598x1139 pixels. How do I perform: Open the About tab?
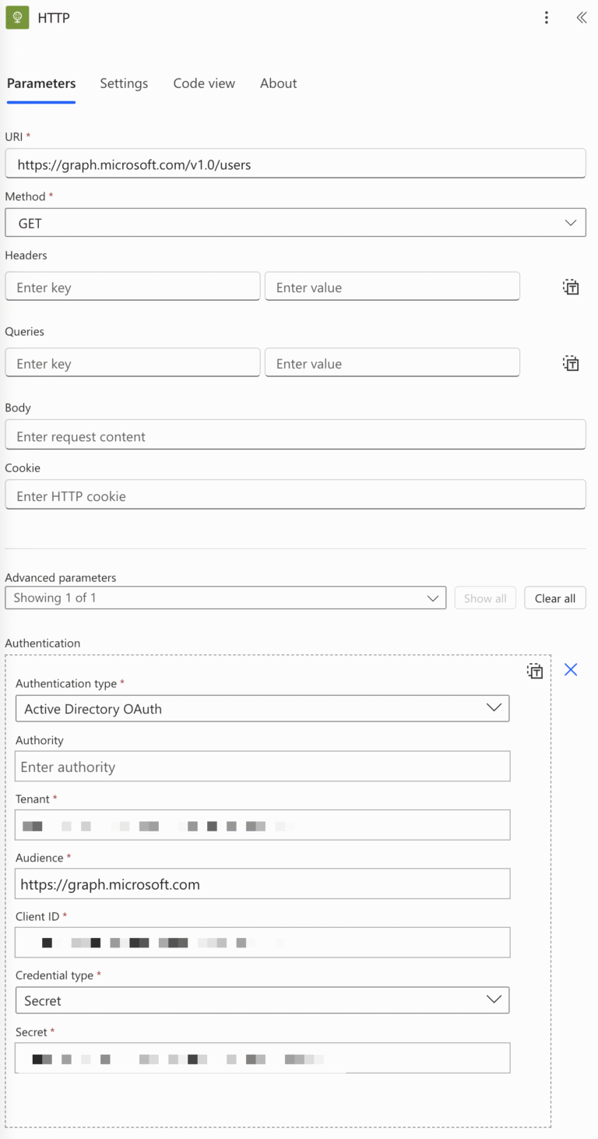click(278, 83)
